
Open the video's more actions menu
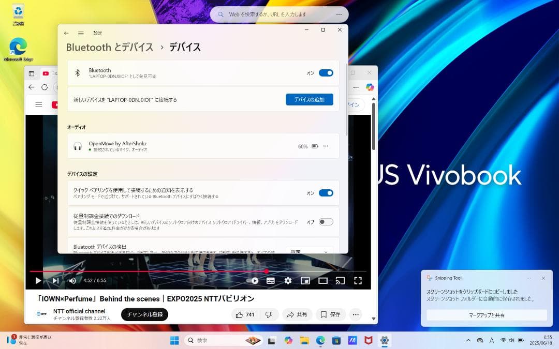pyautogui.click(x=355, y=314)
